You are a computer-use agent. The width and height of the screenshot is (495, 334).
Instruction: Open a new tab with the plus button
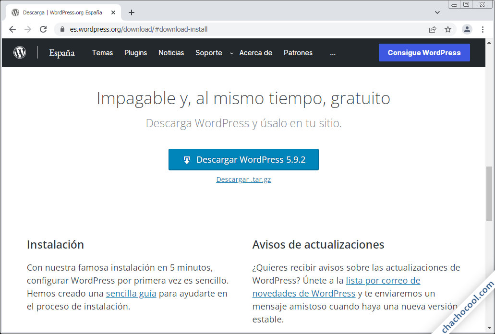132,12
